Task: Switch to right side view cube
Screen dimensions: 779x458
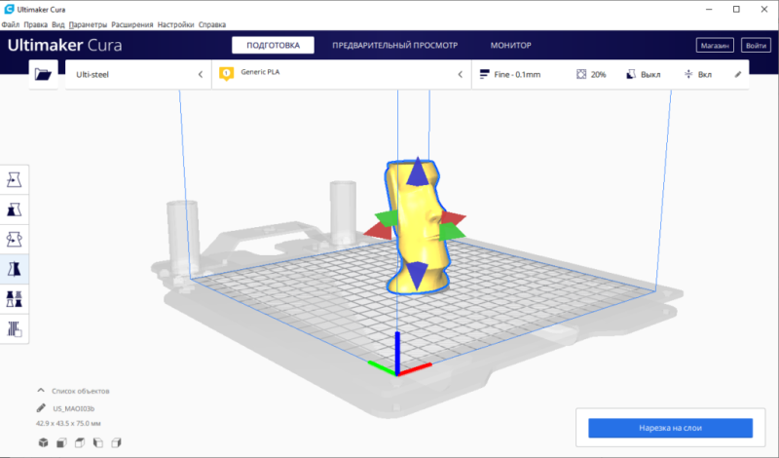Action: [x=116, y=442]
